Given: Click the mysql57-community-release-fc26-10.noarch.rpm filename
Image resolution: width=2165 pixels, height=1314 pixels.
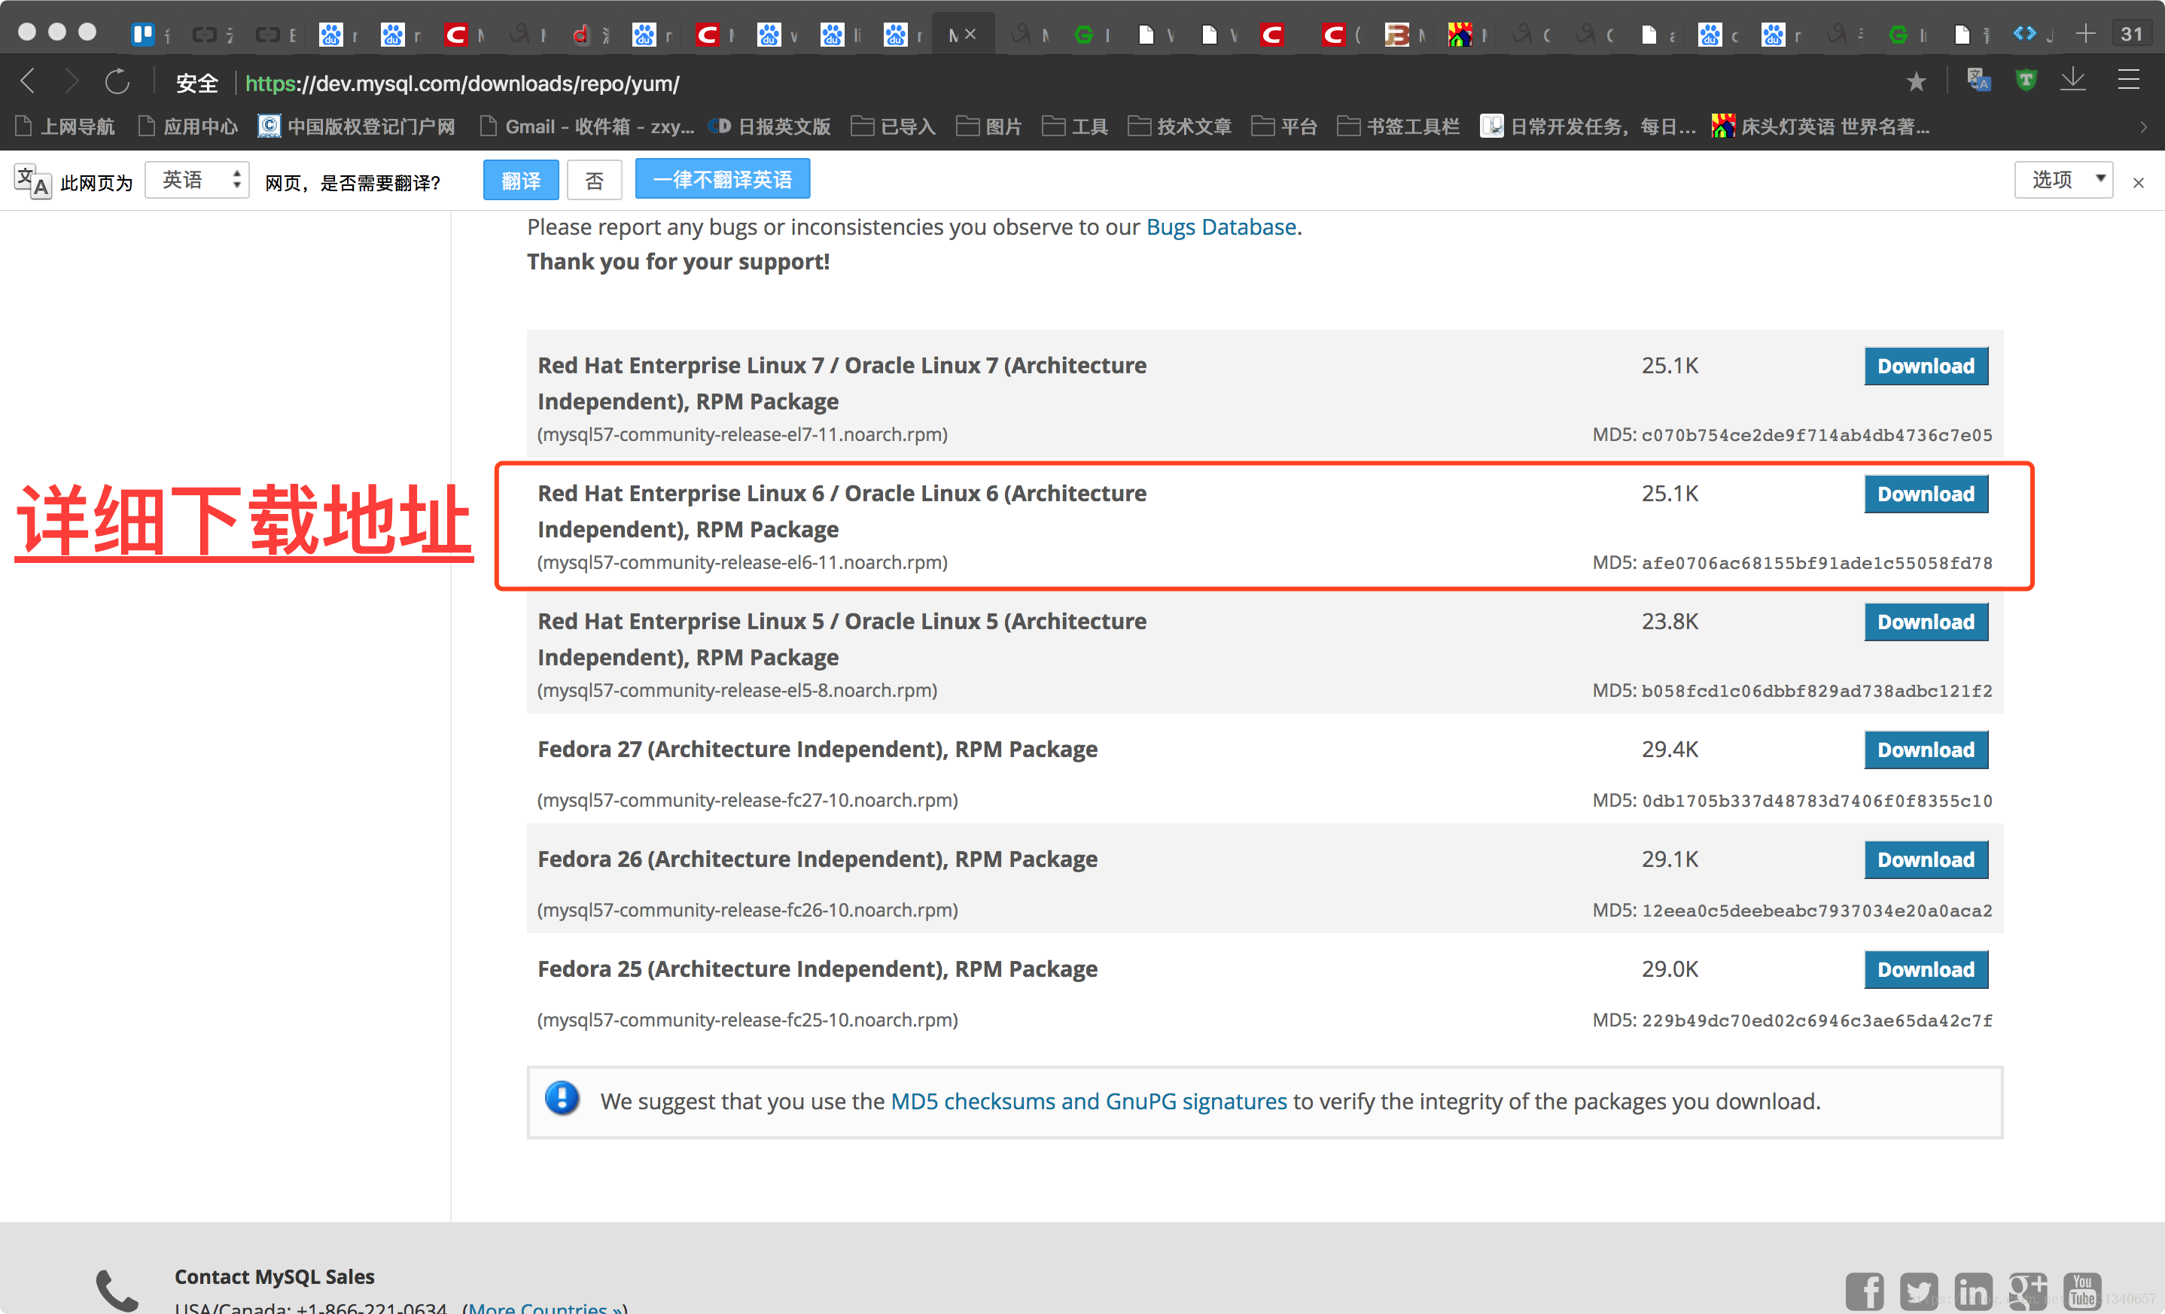Looking at the screenshot, I should point(748,910).
